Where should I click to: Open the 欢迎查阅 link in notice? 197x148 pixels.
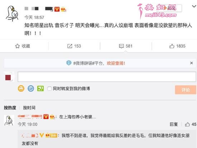click(116, 63)
